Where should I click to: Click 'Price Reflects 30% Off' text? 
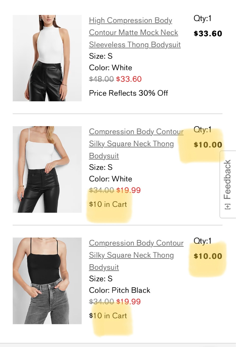(128, 93)
